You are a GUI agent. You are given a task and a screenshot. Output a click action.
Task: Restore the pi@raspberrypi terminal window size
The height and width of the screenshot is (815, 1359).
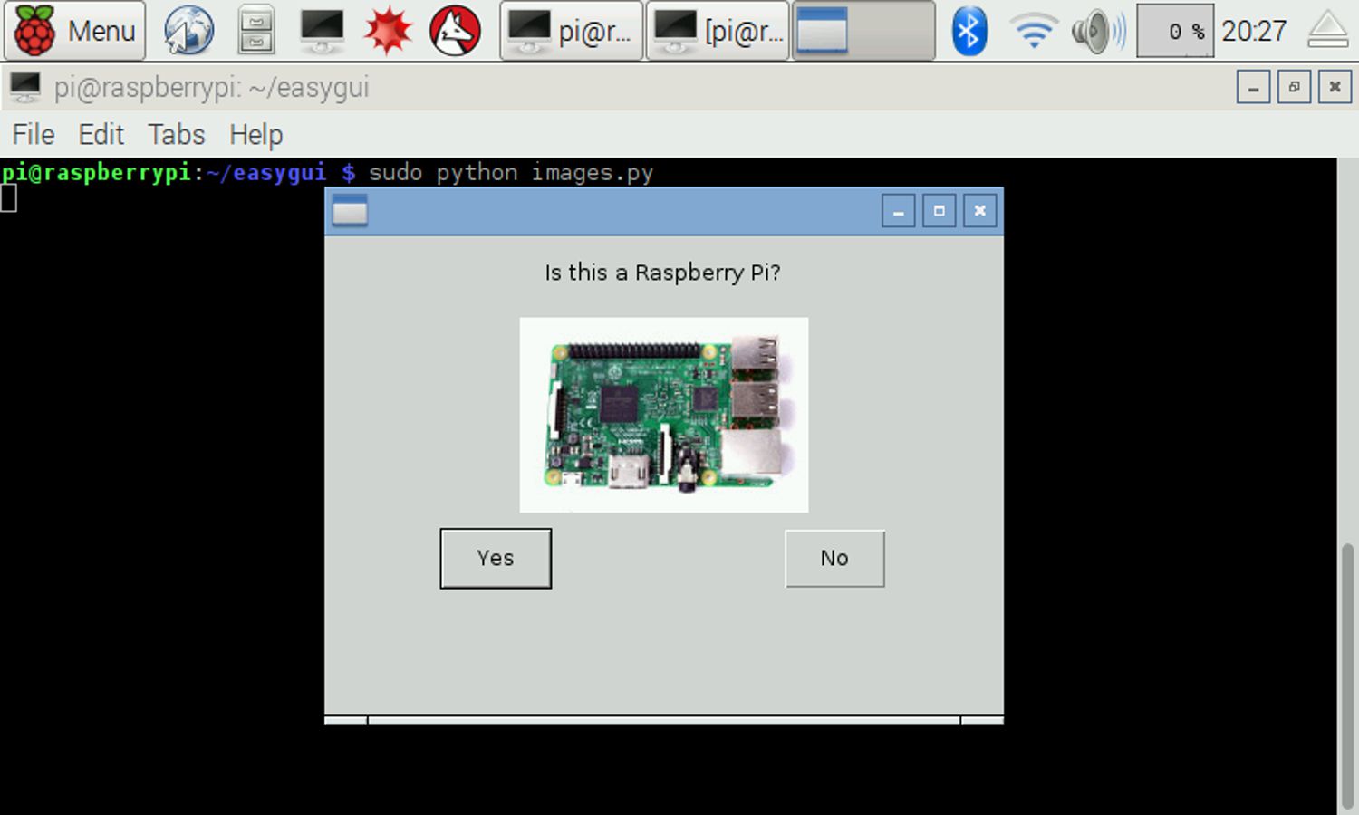(x=1294, y=88)
